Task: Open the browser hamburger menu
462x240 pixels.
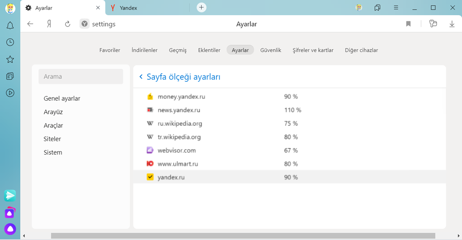Action: (x=396, y=8)
